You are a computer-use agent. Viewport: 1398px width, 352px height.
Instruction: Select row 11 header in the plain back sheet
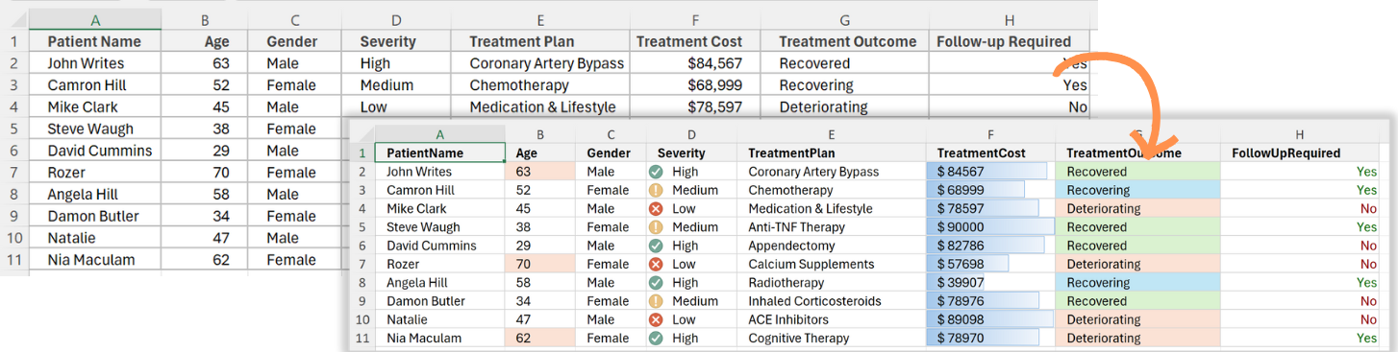[x=13, y=260]
